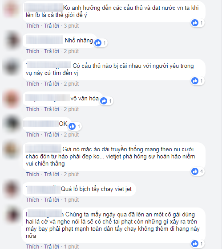Click like badge on "Ko ảnh hưởng" comment
222x249 pixels.
[195, 23]
